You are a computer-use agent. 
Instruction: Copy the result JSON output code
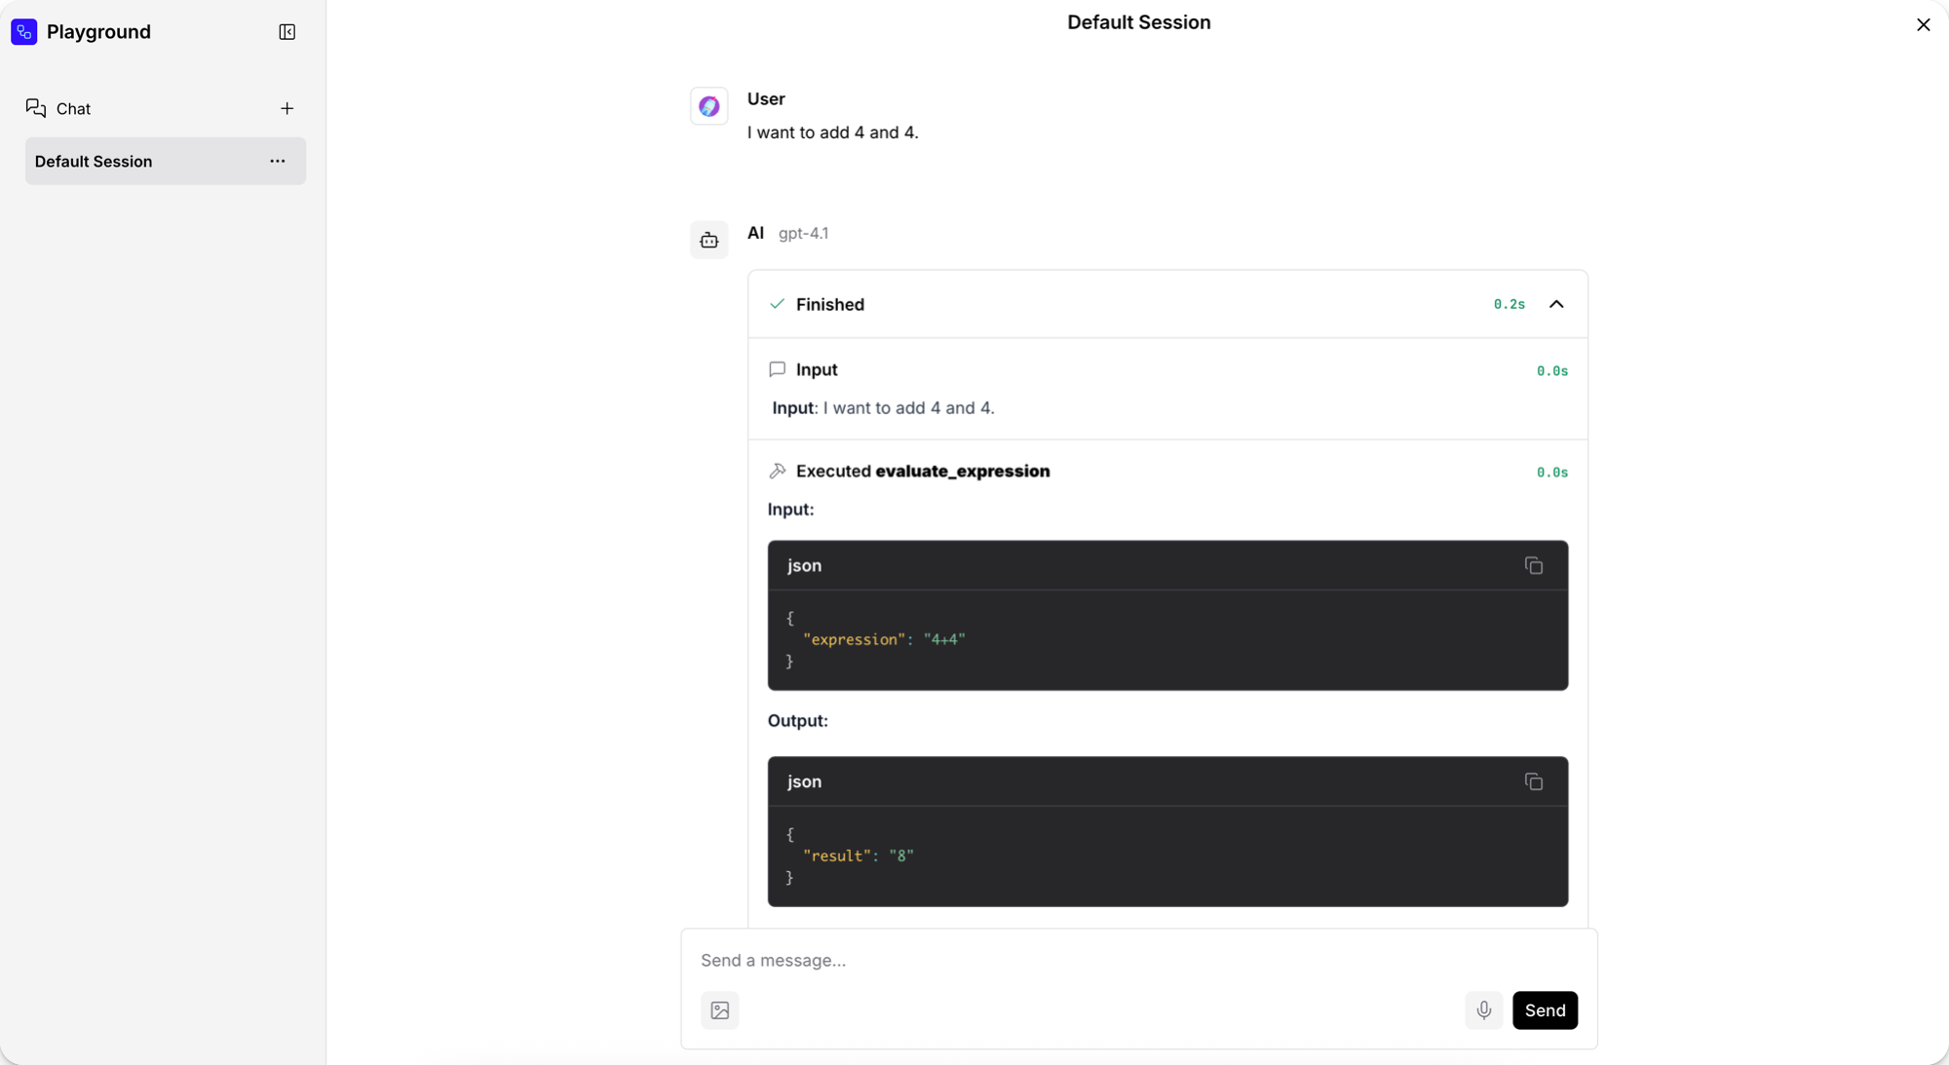pos(1534,781)
